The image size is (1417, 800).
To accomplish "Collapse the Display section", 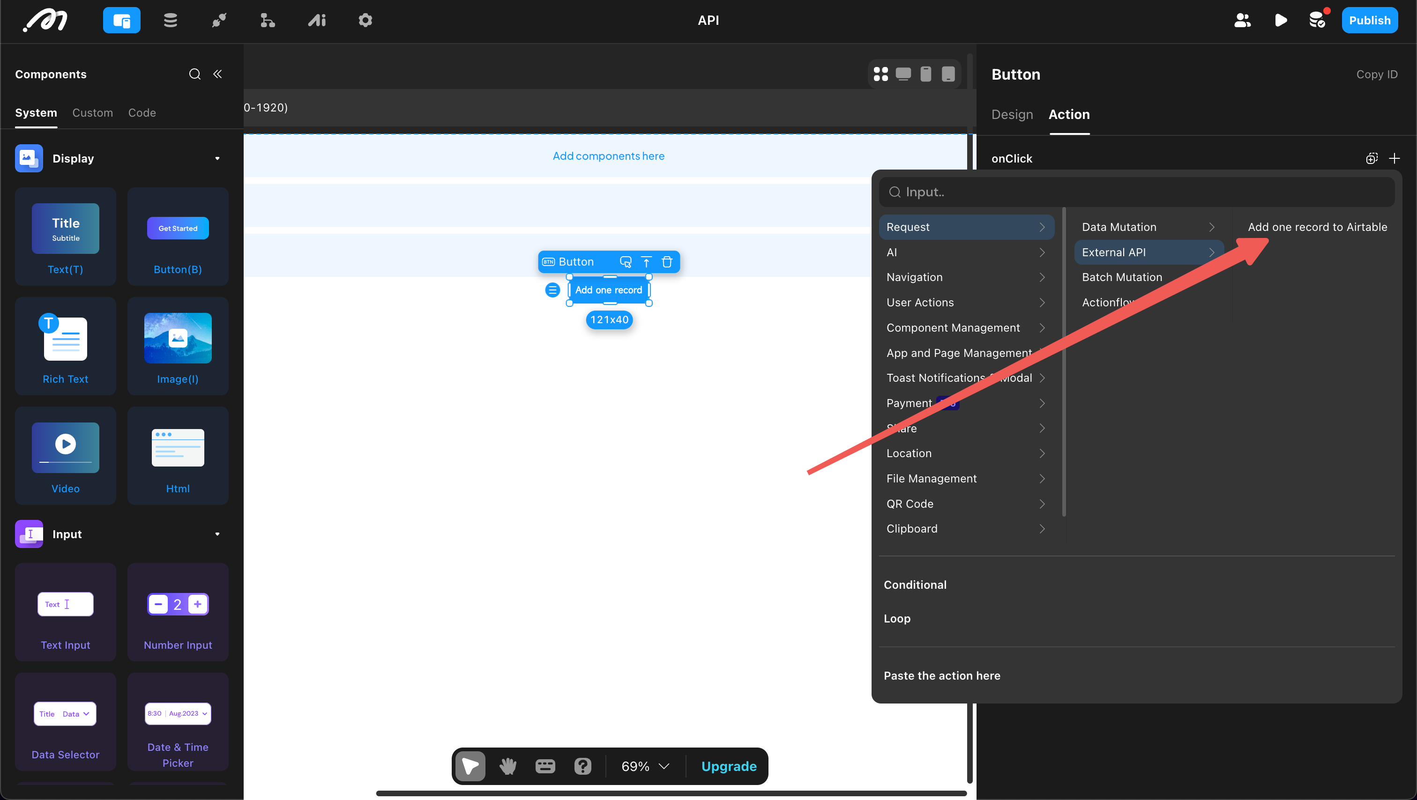I will pos(217,158).
